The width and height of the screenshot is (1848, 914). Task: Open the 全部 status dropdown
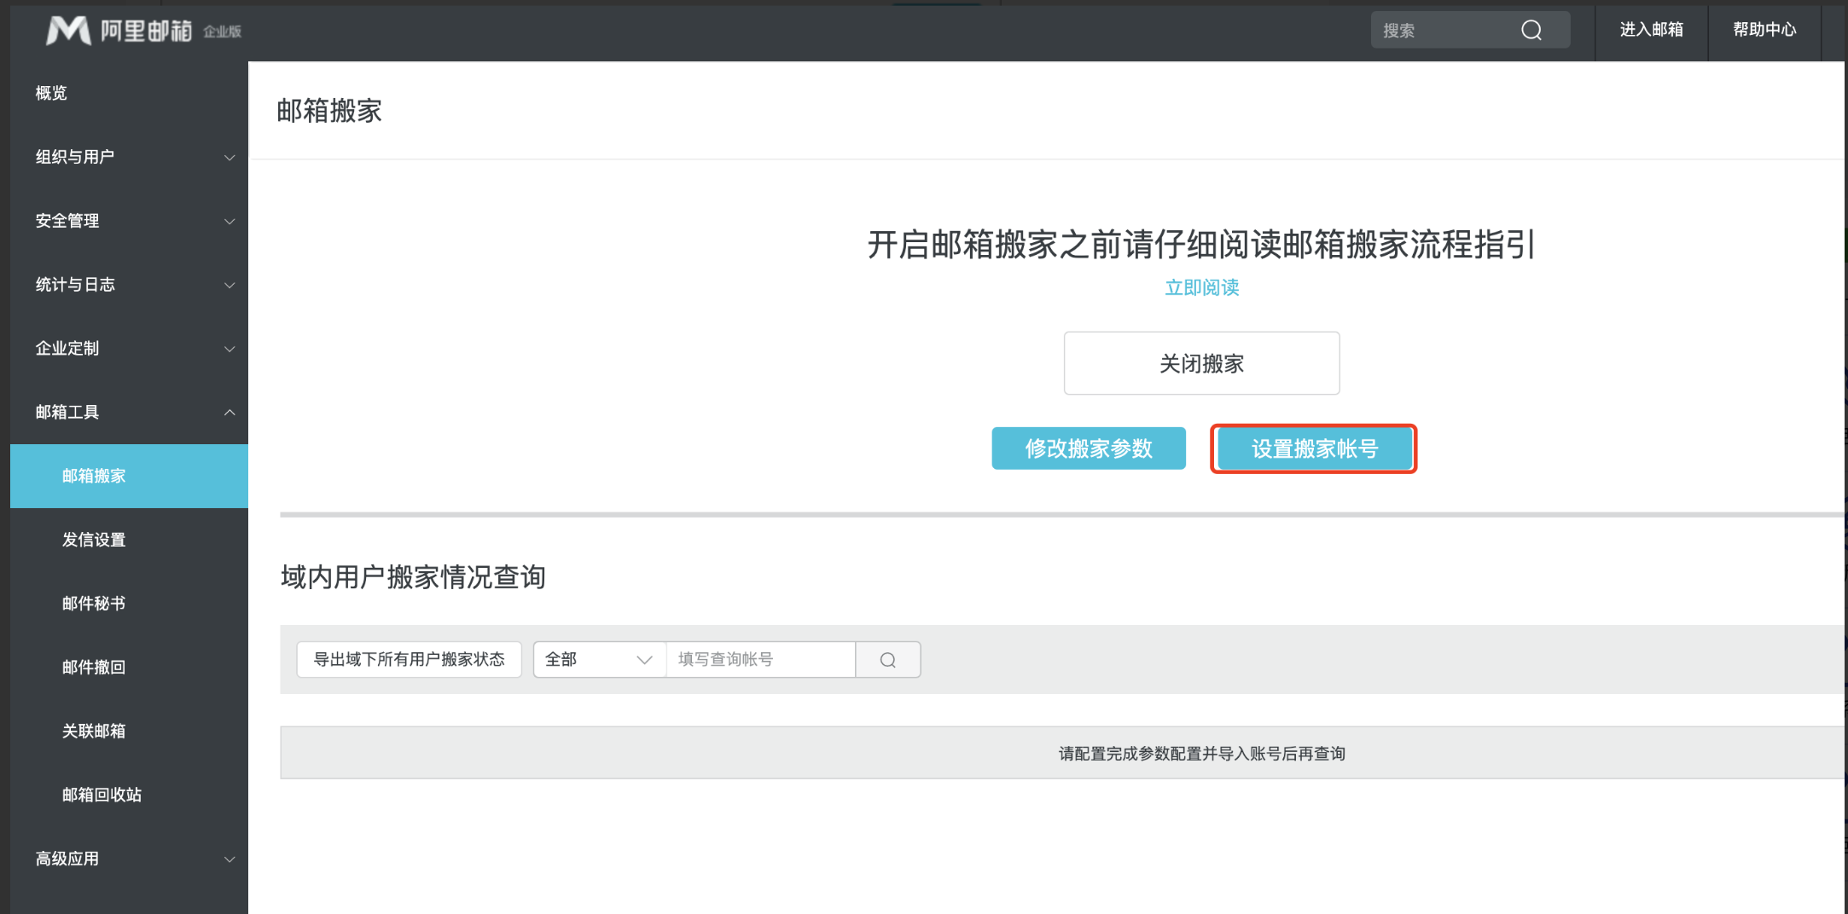pyautogui.click(x=599, y=660)
